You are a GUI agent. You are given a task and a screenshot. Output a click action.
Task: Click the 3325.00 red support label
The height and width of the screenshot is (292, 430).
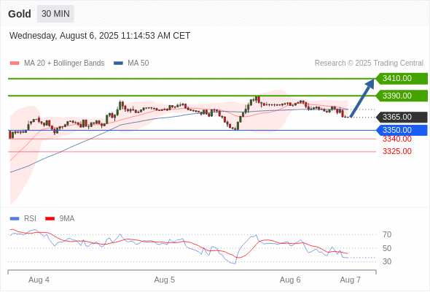[397, 151]
